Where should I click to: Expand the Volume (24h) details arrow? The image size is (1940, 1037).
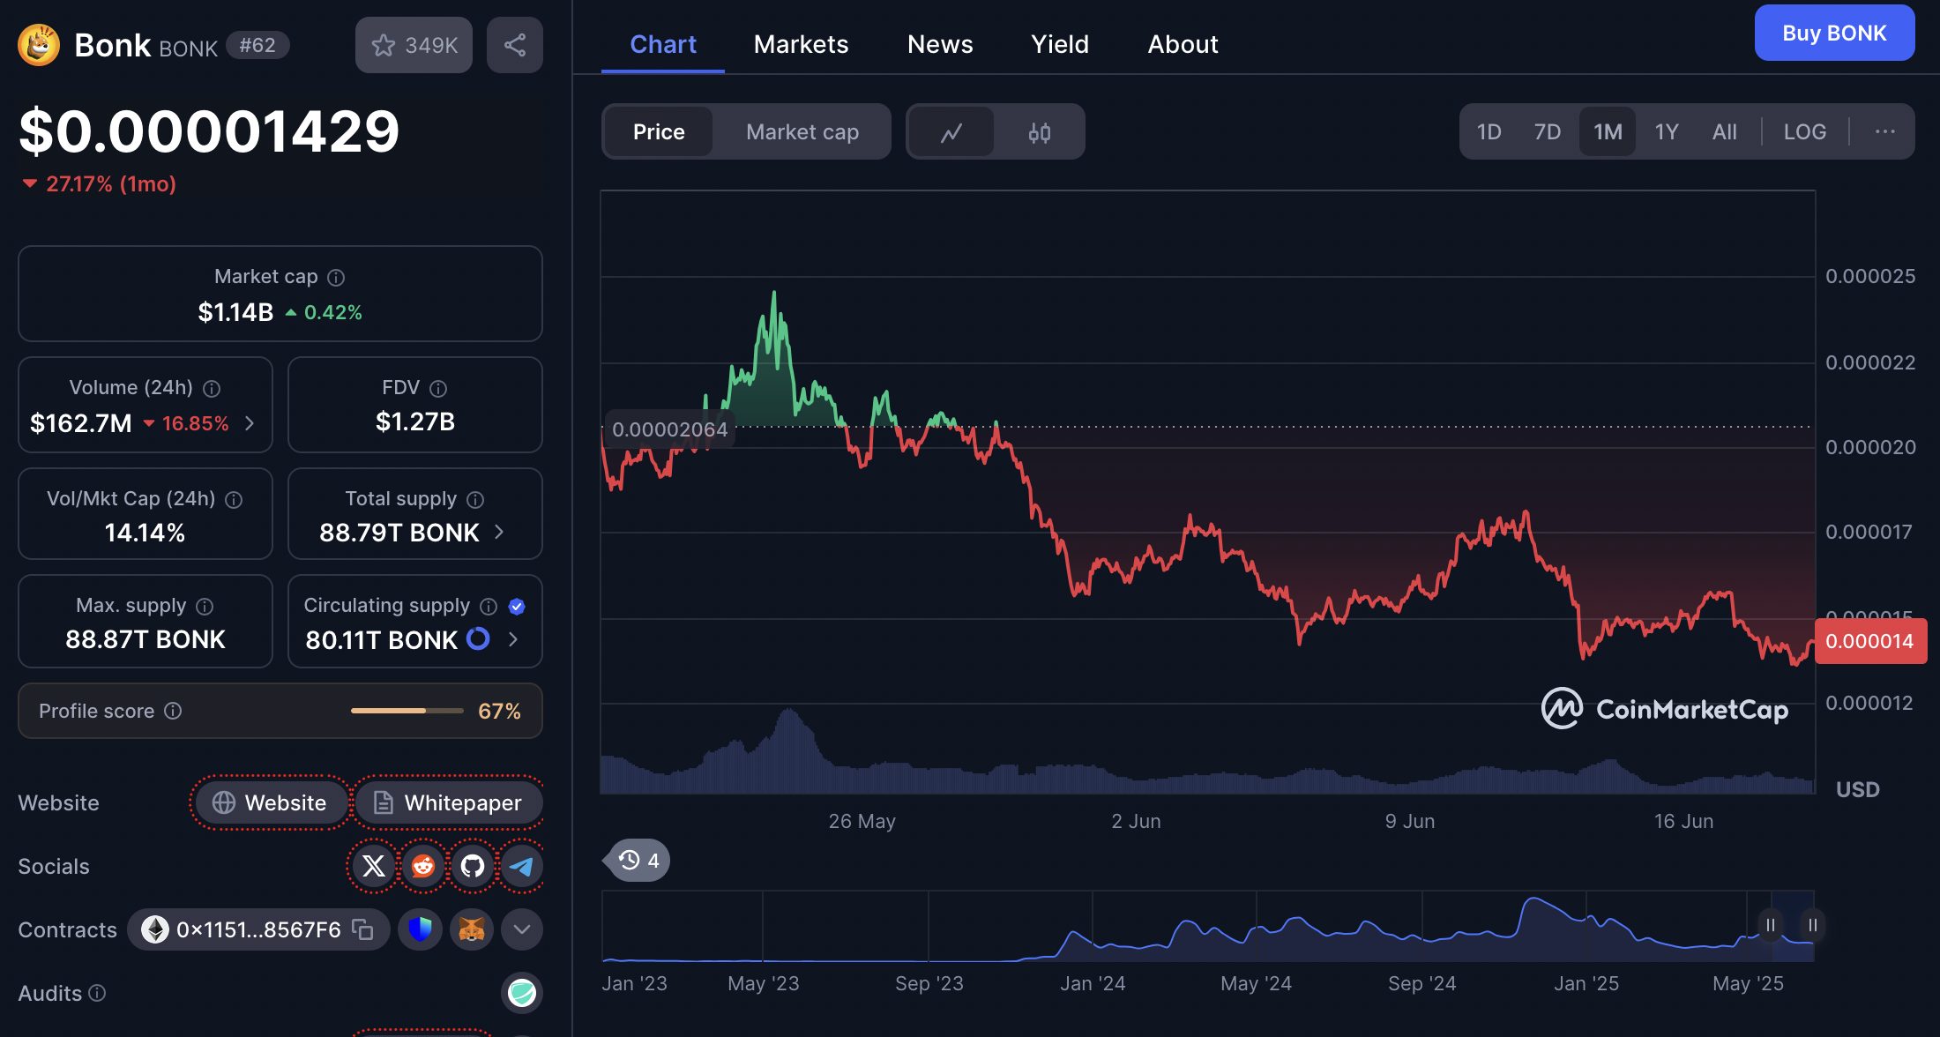pos(250,423)
